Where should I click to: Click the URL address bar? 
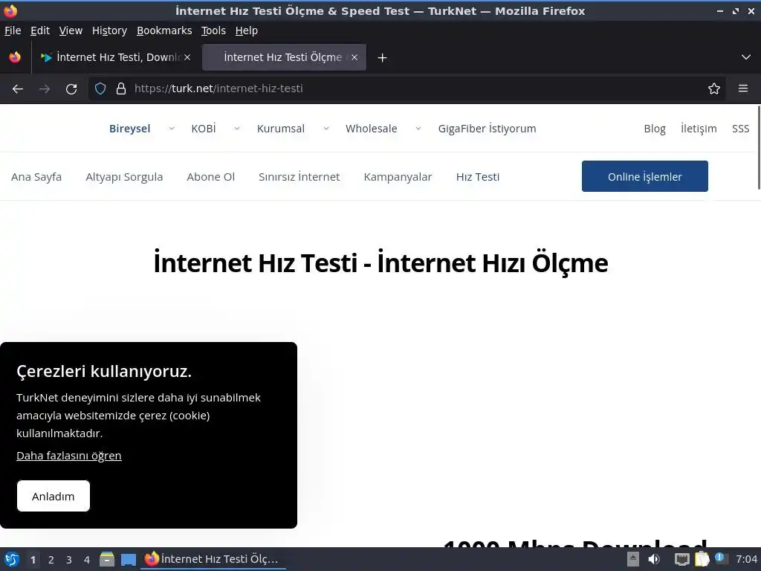coord(408,88)
